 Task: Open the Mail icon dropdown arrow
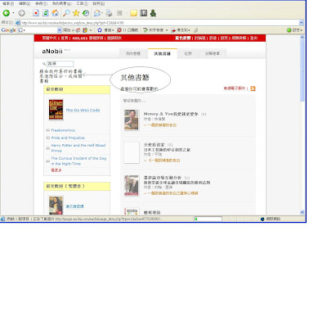point(102,13)
